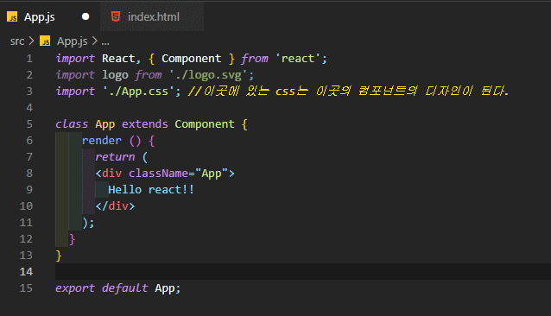Select the src breadcrumb folder

(x=17, y=41)
